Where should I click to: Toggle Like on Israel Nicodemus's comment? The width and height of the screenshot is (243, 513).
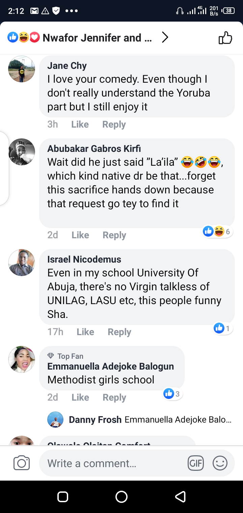(x=85, y=332)
